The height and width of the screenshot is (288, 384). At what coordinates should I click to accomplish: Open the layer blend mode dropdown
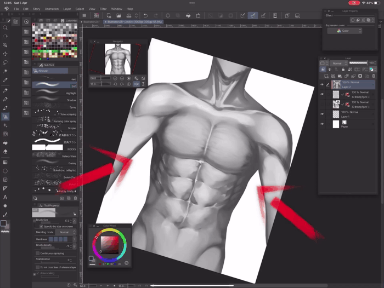(x=338, y=64)
